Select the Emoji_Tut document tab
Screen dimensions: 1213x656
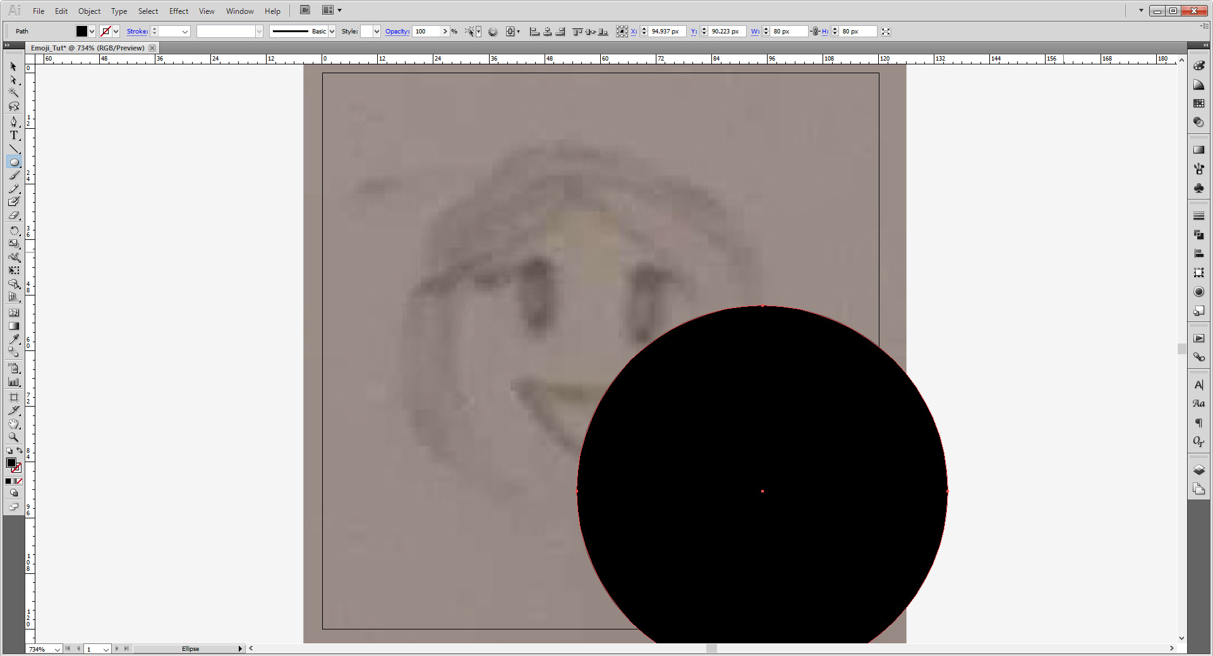click(88, 47)
